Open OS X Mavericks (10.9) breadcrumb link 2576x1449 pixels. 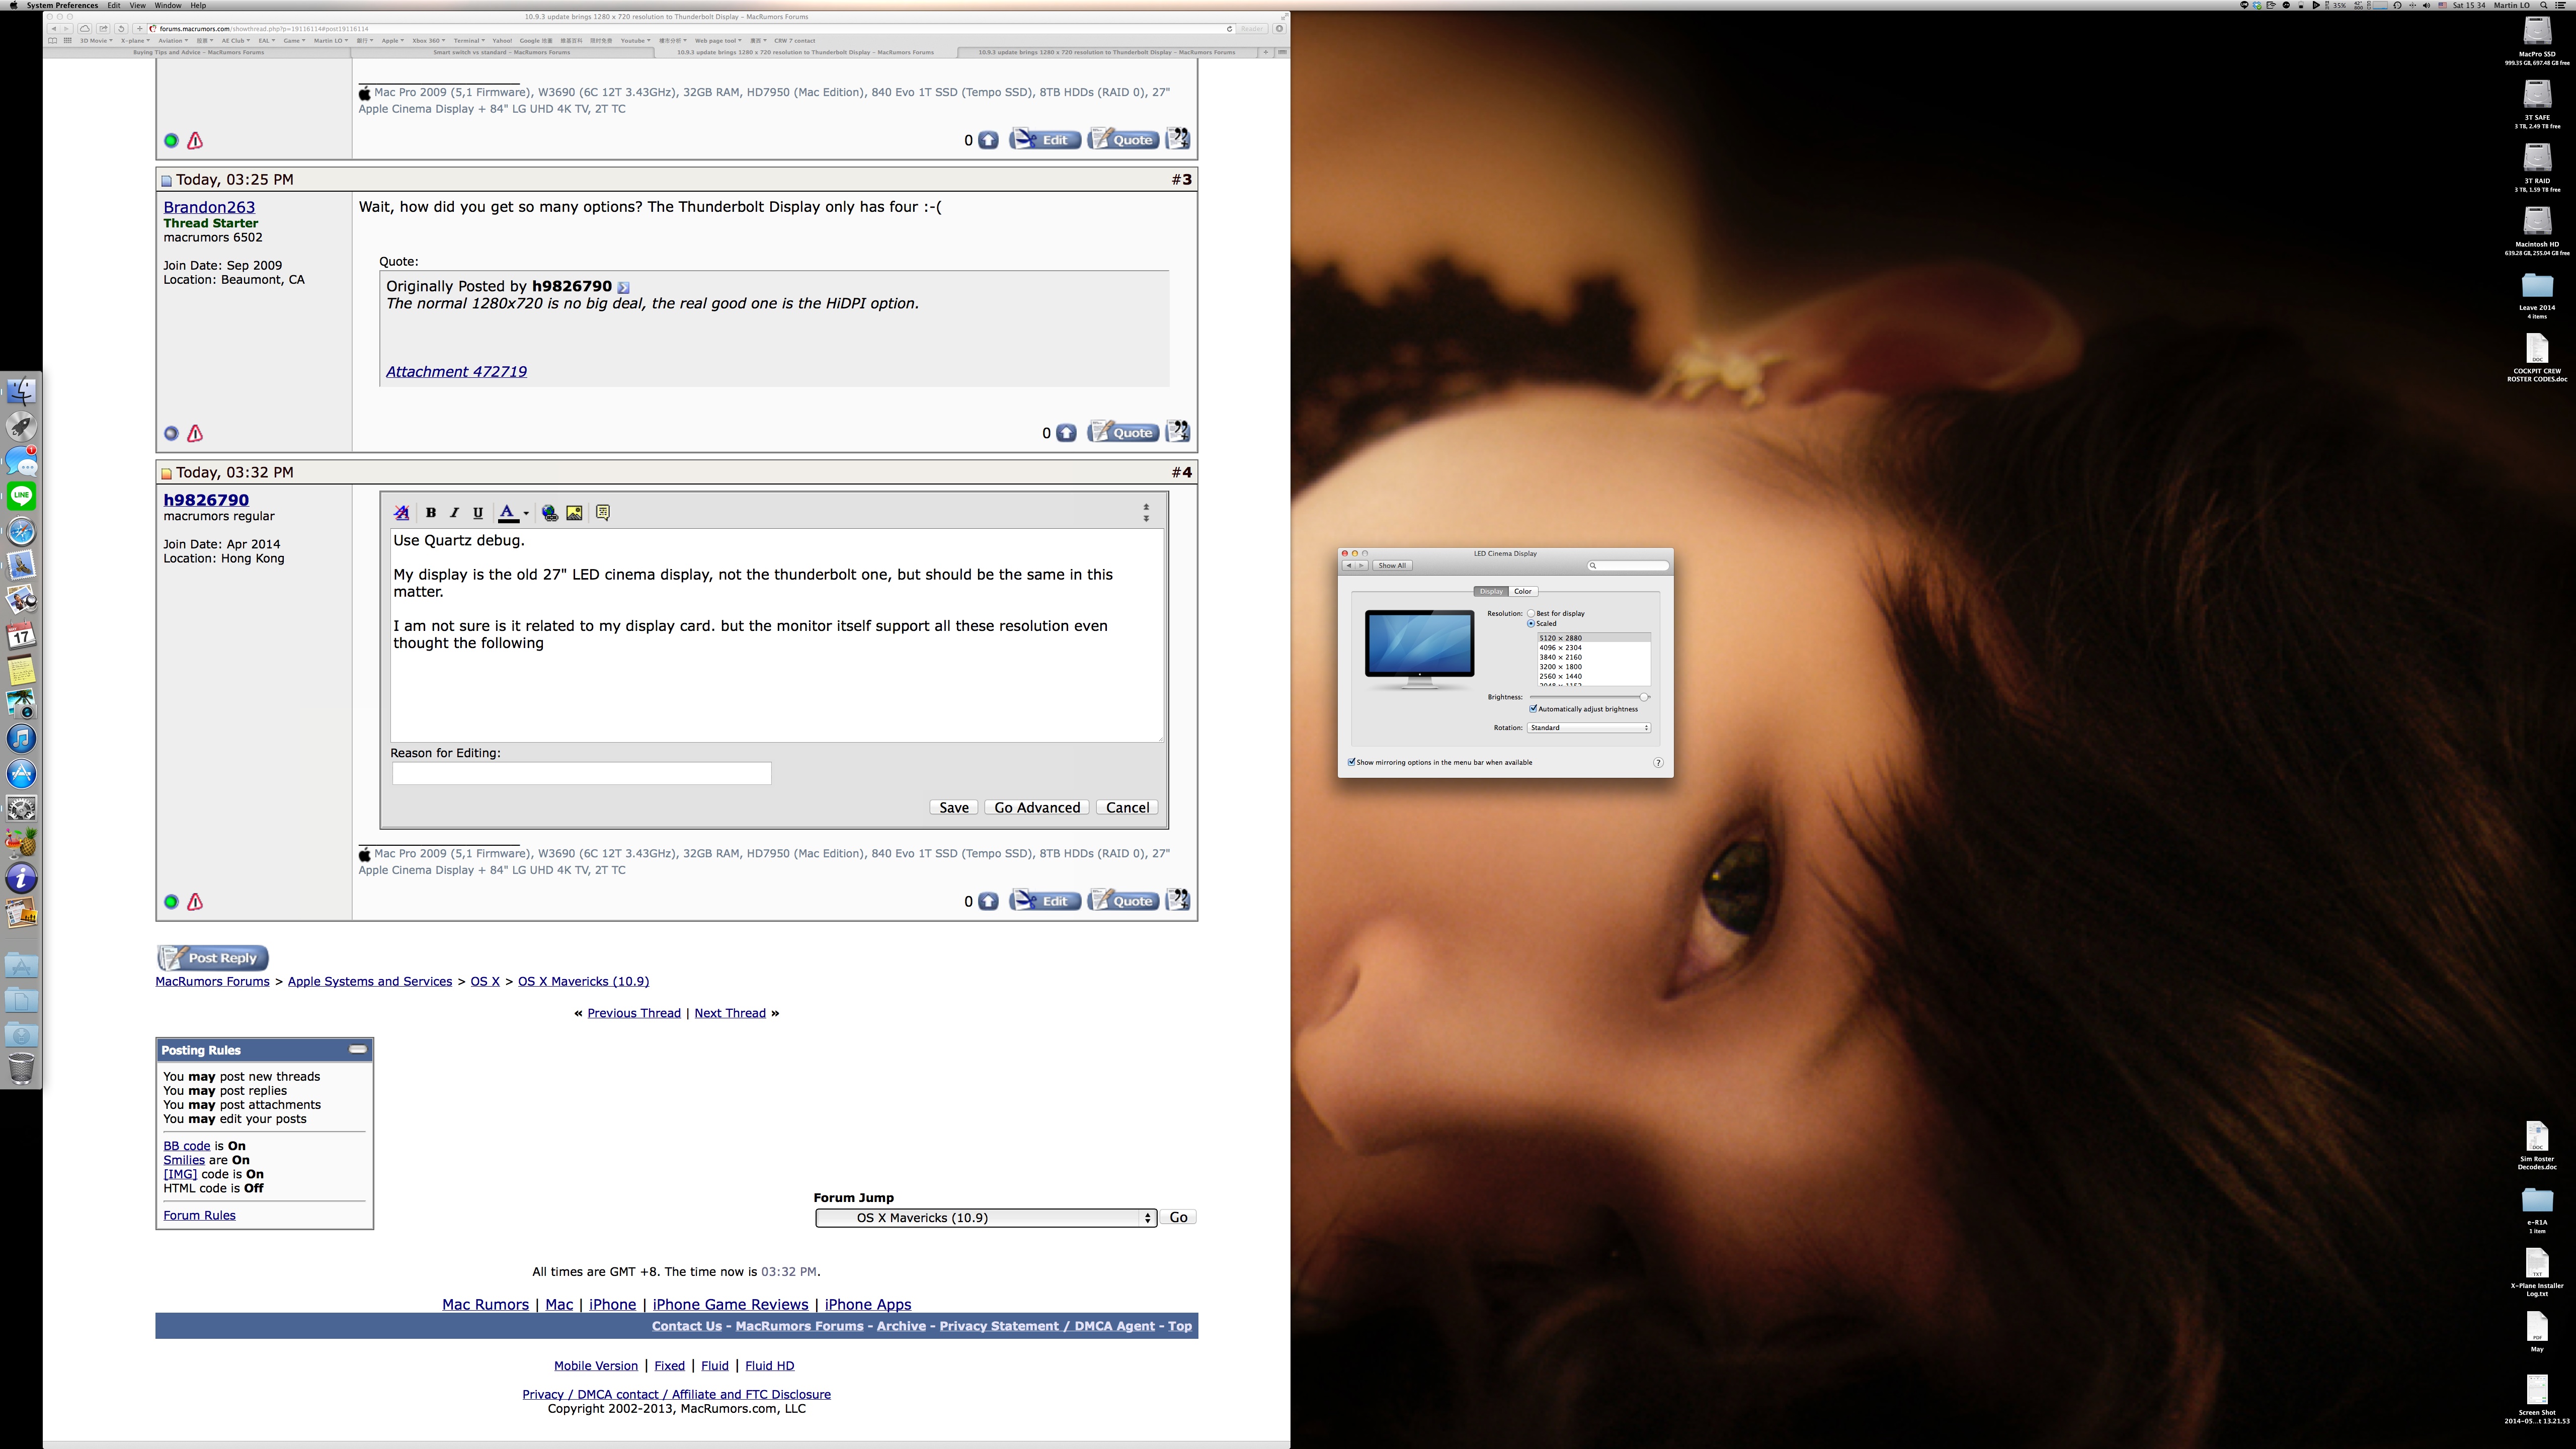(583, 981)
